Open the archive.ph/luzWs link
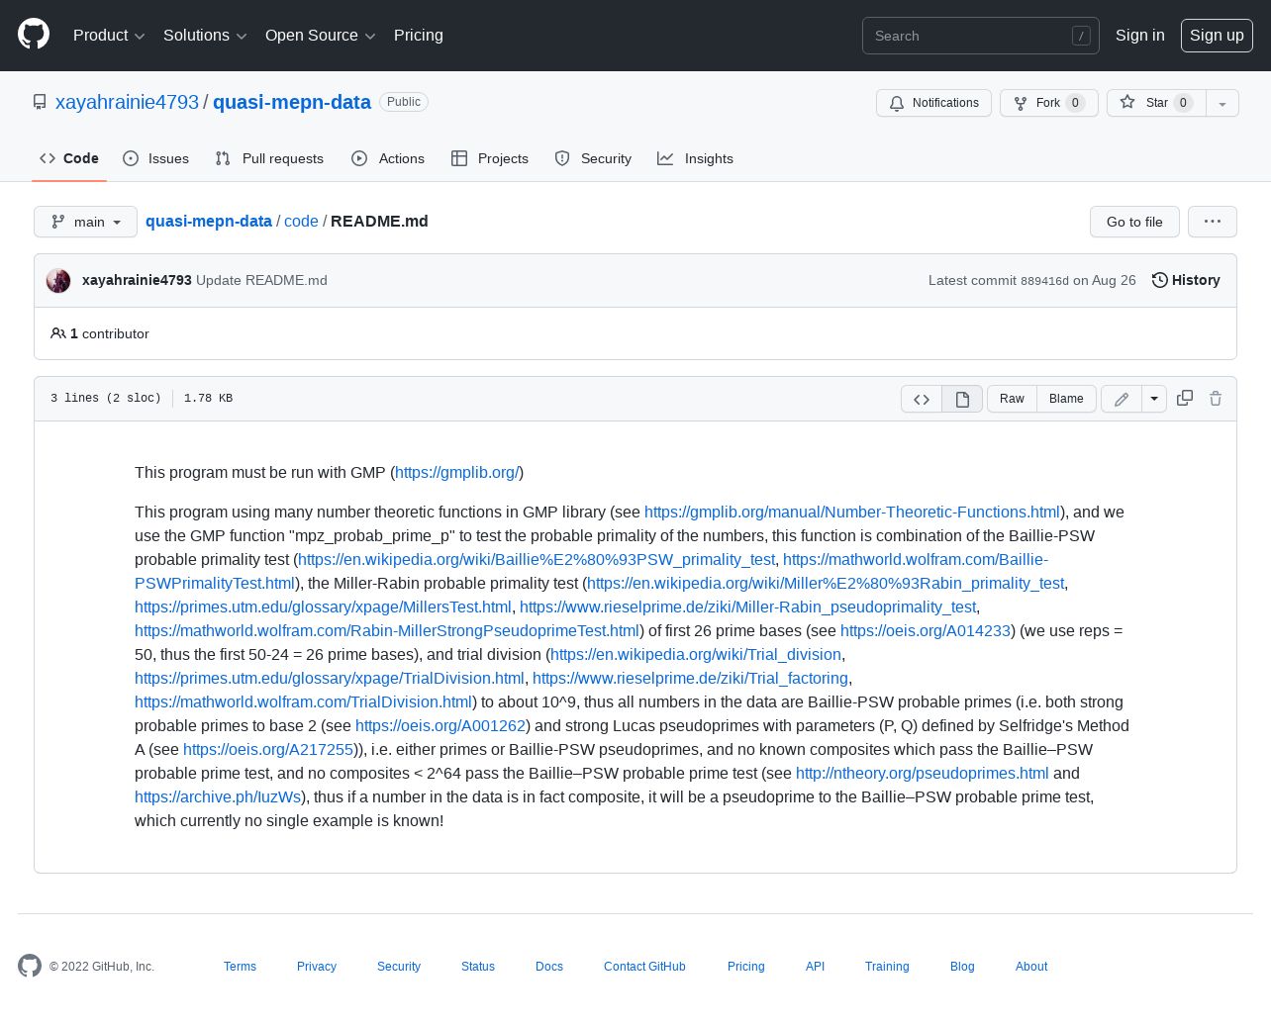 (218, 797)
